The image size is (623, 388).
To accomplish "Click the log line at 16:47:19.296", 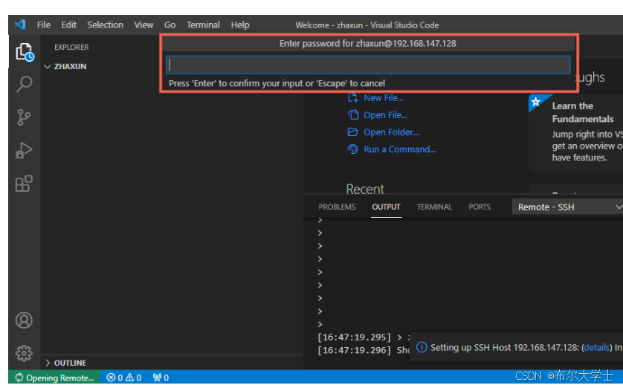I will [363, 350].
